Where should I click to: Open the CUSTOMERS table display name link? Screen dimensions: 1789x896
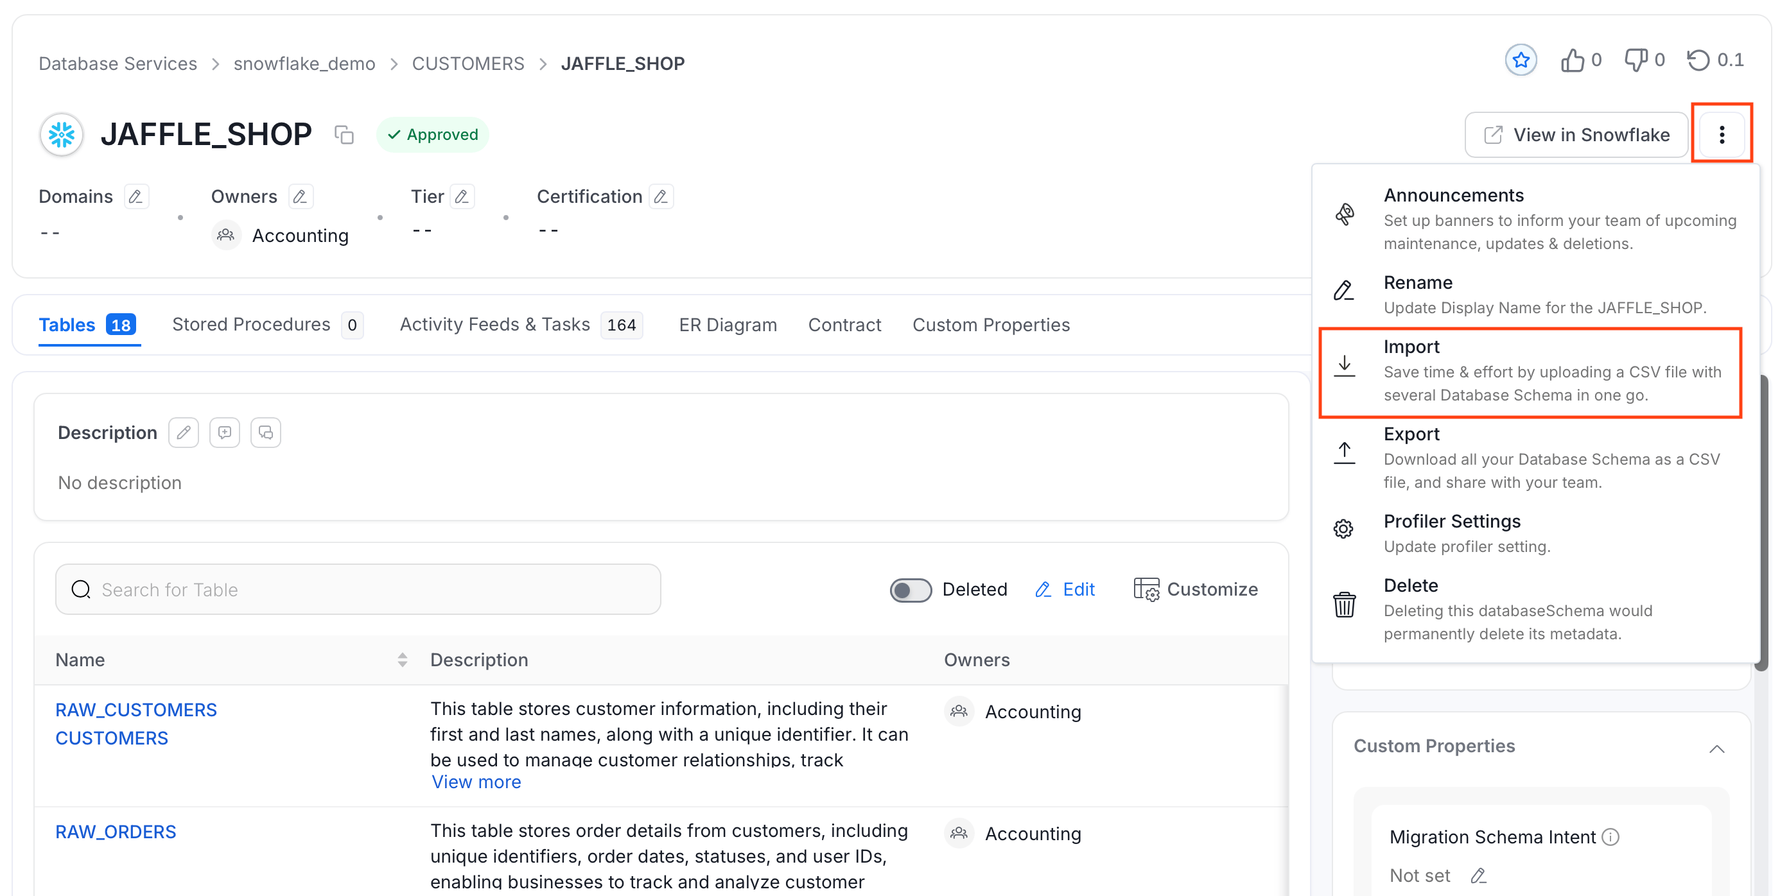(112, 737)
